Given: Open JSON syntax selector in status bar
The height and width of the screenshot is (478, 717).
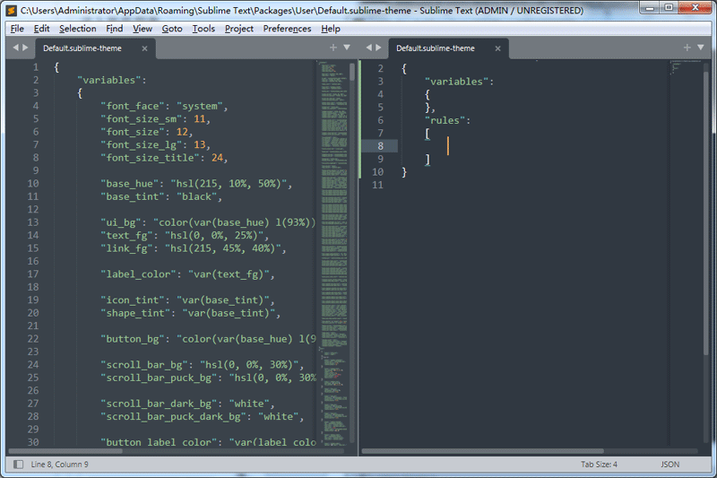Looking at the screenshot, I should pos(670,465).
